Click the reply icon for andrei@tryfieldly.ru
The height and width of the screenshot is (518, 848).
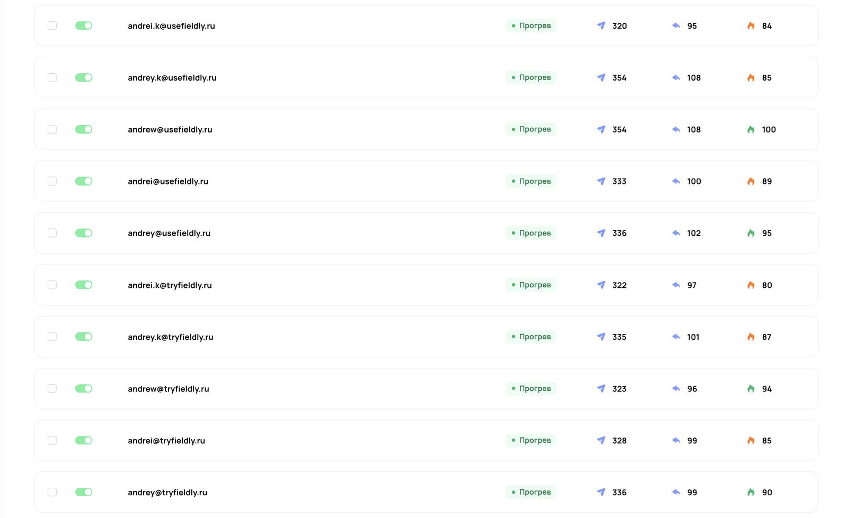click(676, 440)
